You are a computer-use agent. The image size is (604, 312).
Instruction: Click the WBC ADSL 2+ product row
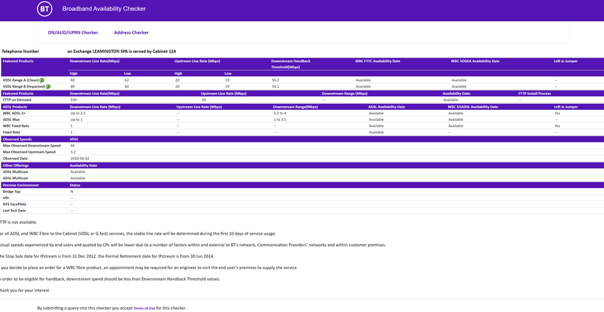pyautogui.click(x=15, y=113)
